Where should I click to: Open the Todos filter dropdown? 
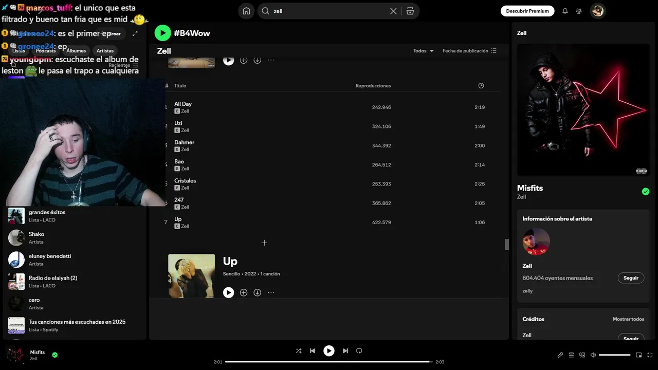(424, 51)
